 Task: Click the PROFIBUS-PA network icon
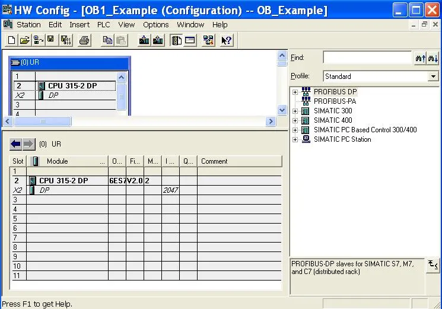coord(306,101)
